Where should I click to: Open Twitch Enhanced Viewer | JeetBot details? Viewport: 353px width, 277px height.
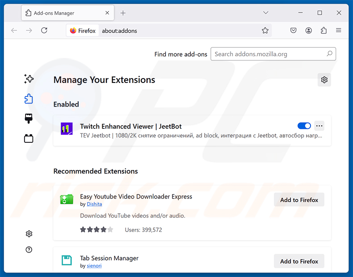pyautogui.click(x=131, y=127)
